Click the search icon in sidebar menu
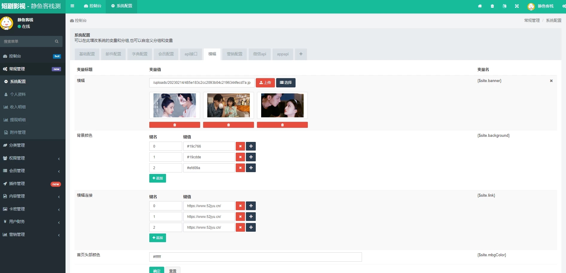This screenshot has width=566, height=273. (x=57, y=42)
